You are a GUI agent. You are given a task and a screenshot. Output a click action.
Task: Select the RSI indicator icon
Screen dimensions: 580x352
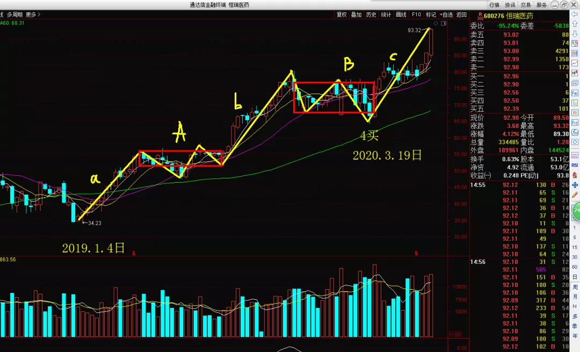575,165
